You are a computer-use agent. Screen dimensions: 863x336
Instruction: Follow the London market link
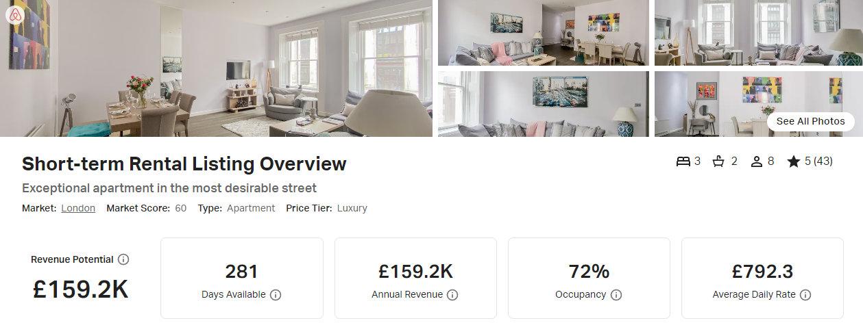[x=78, y=208]
